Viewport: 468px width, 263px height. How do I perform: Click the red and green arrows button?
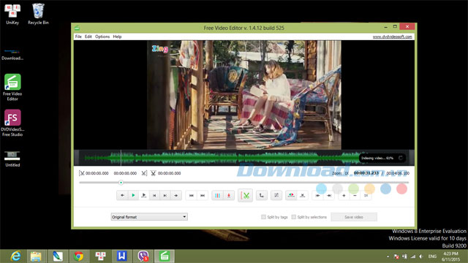[291, 195]
